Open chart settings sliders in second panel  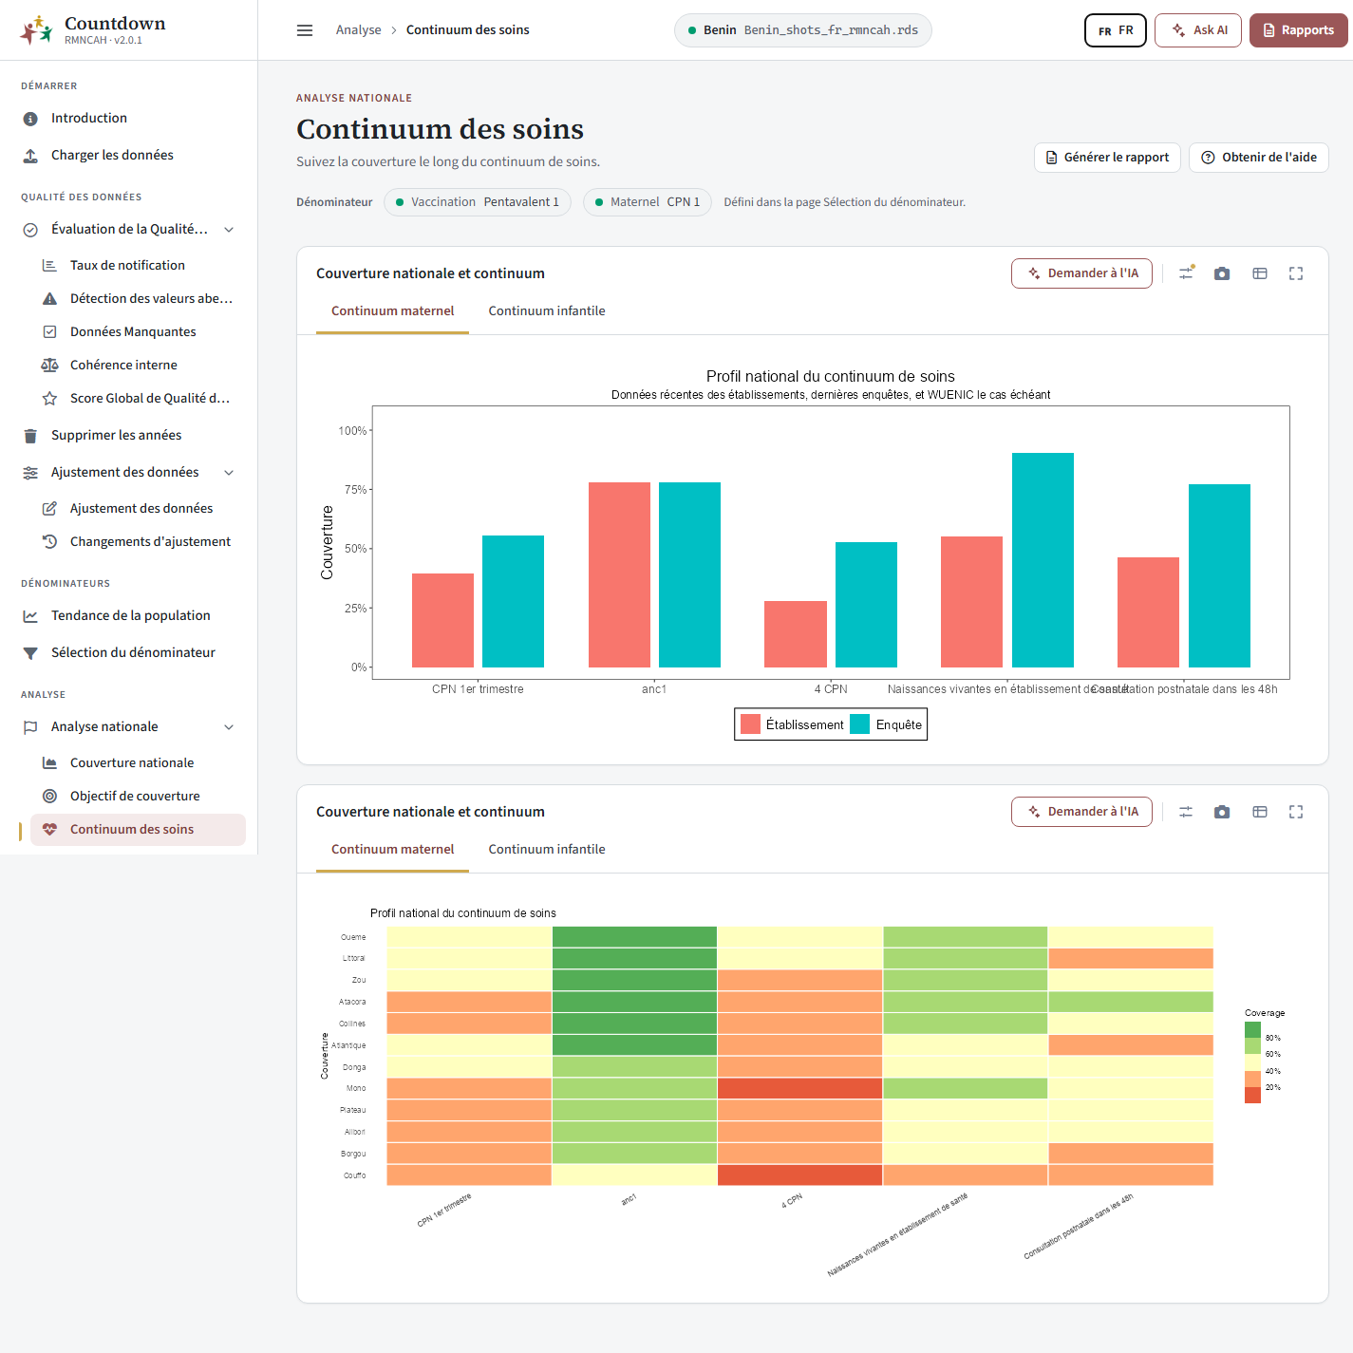click(1186, 812)
